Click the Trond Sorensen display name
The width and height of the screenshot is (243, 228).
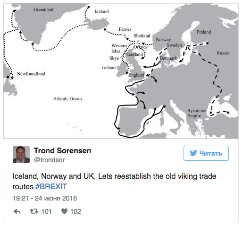[62, 150]
